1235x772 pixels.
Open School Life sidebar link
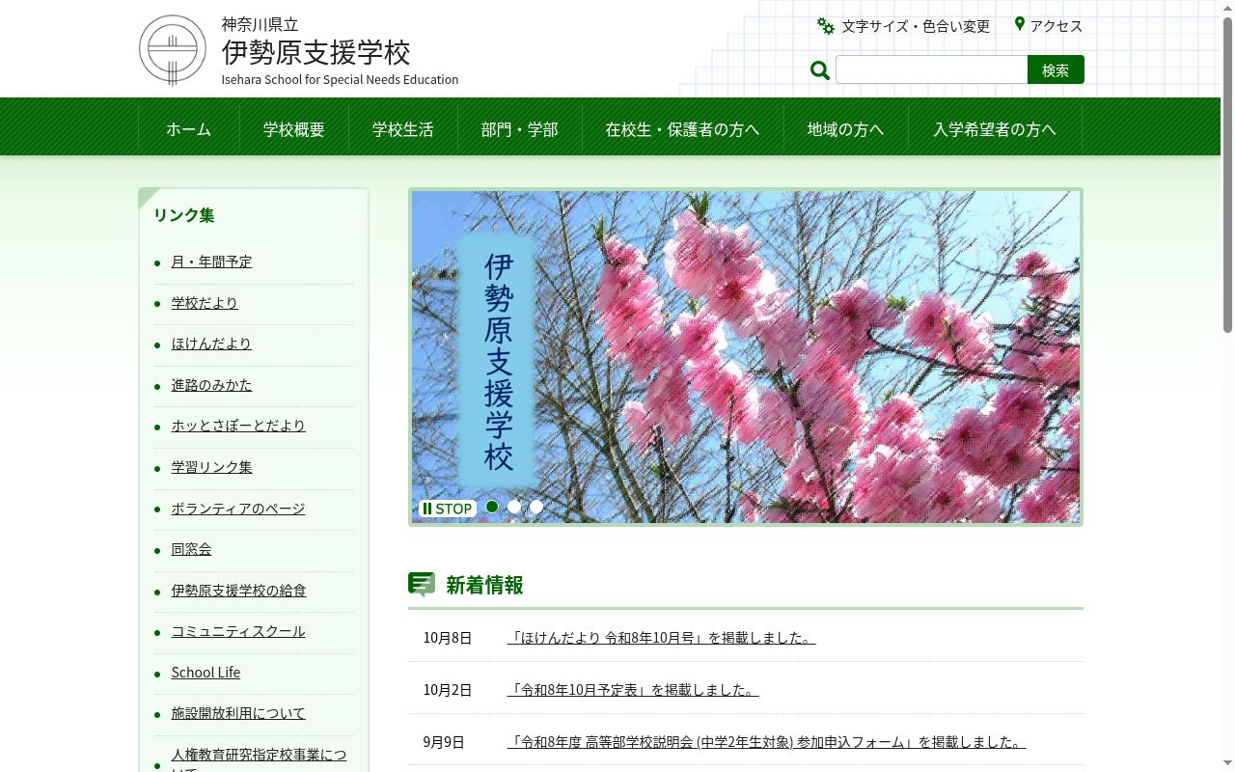(206, 673)
